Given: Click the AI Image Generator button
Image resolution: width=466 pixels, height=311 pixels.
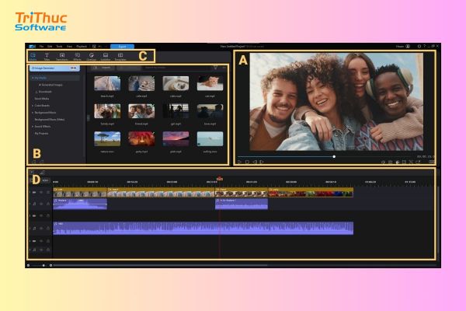Looking at the screenshot, I should coord(54,68).
